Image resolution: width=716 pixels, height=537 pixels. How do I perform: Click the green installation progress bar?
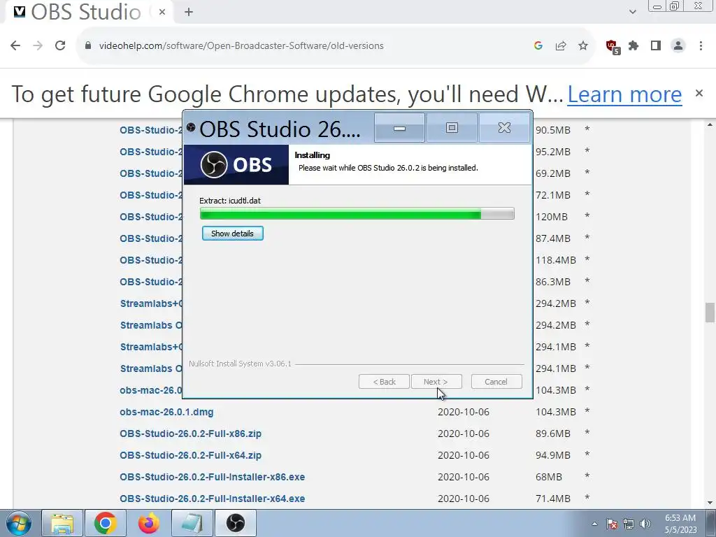pyautogui.click(x=357, y=214)
